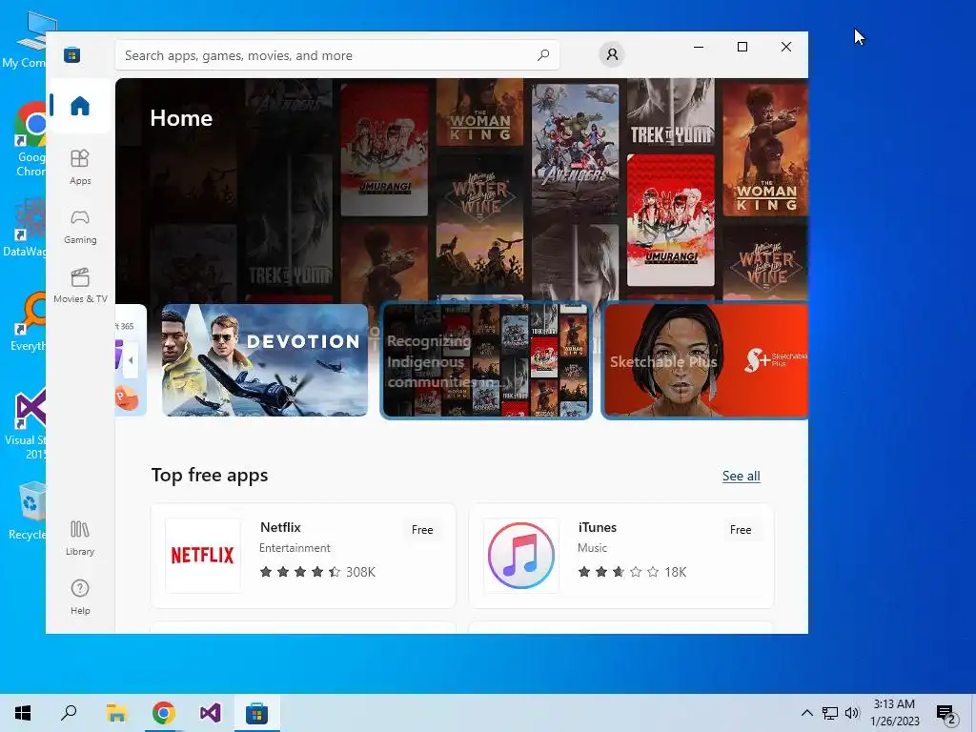The width and height of the screenshot is (976, 732).
Task: Open the user account profile icon
Action: [612, 54]
